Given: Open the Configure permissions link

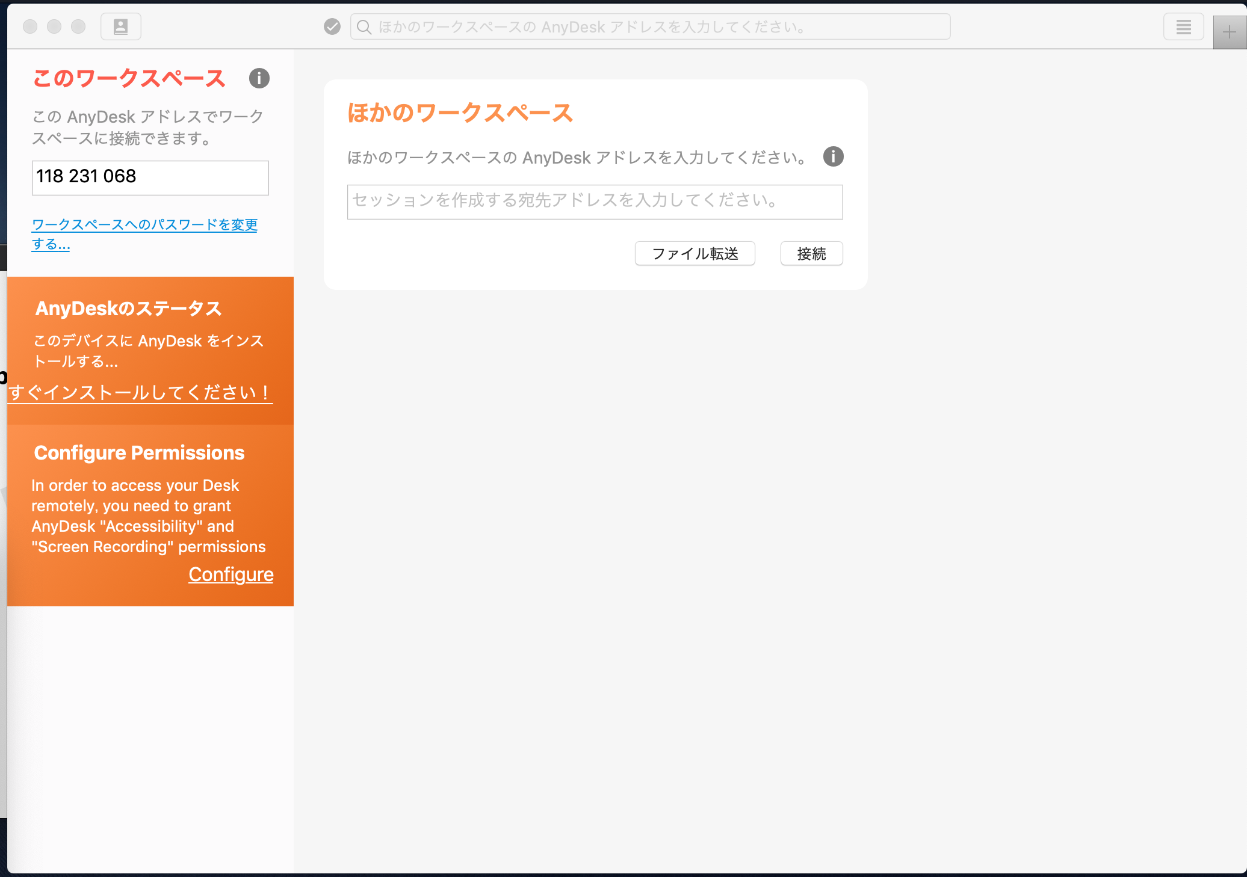Looking at the screenshot, I should click(231, 574).
